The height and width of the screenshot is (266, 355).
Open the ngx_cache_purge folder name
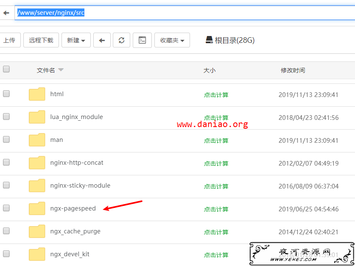point(75,231)
